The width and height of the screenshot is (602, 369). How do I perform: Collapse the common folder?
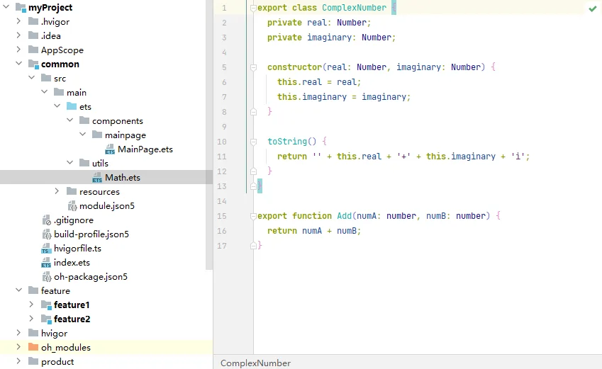[x=19, y=64]
